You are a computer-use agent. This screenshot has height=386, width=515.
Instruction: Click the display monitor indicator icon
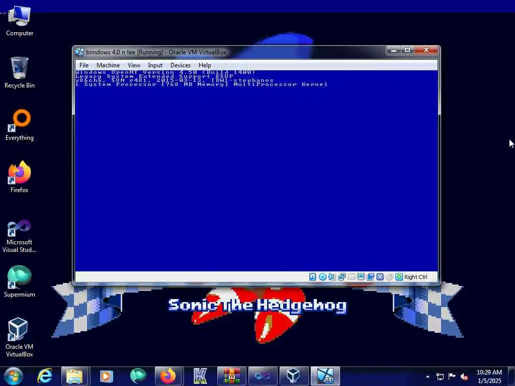point(361,277)
